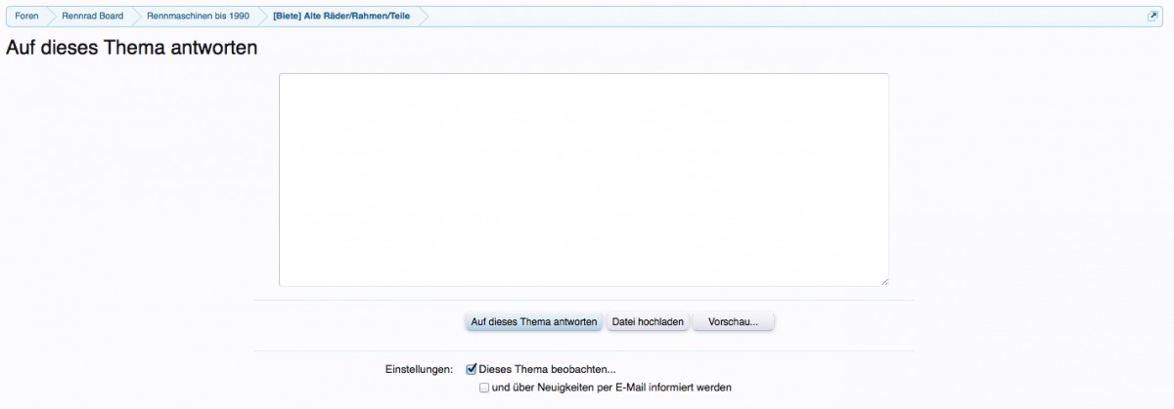Navigate to Rennmaschinen bis 1990 breadcrumb

pyautogui.click(x=198, y=17)
